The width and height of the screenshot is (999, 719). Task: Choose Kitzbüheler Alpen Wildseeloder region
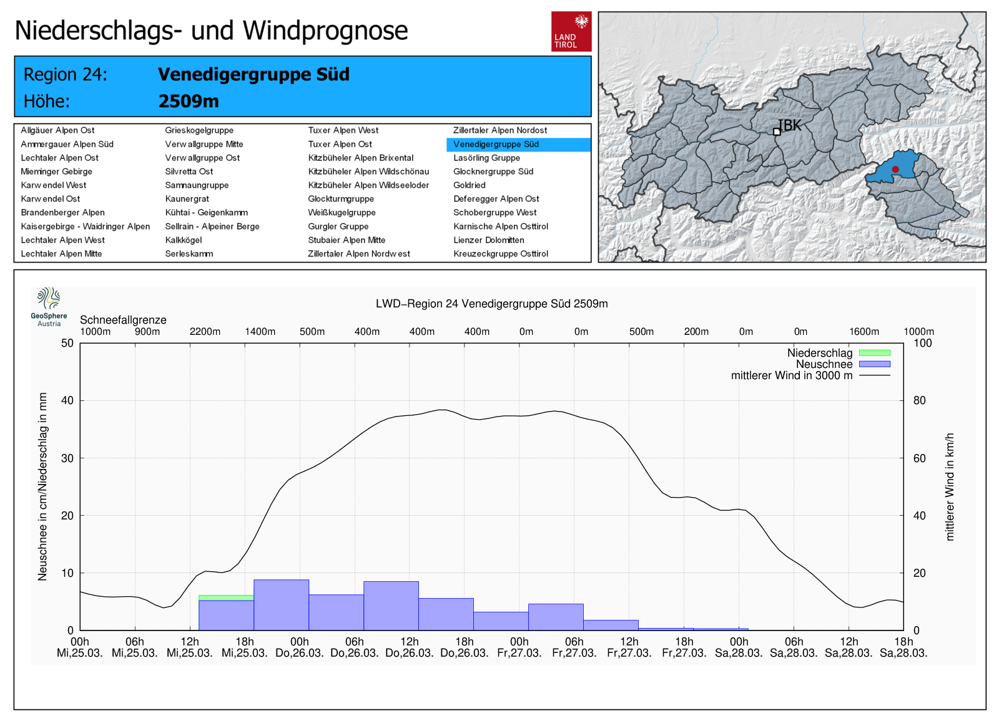coord(368,185)
